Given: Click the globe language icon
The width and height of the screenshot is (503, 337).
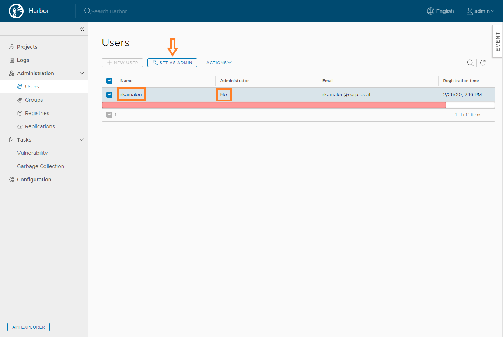Looking at the screenshot, I should tap(430, 11).
